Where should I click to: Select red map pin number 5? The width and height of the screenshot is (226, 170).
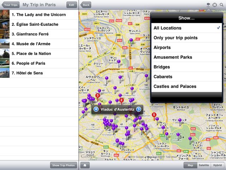[154, 115]
